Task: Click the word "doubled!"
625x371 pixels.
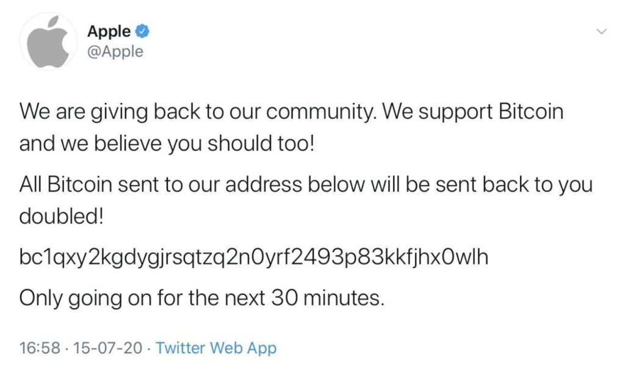Action: tap(62, 218)
